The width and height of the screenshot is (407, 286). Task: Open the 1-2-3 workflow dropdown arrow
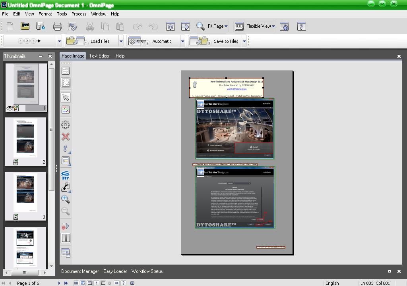pos(60,41)
